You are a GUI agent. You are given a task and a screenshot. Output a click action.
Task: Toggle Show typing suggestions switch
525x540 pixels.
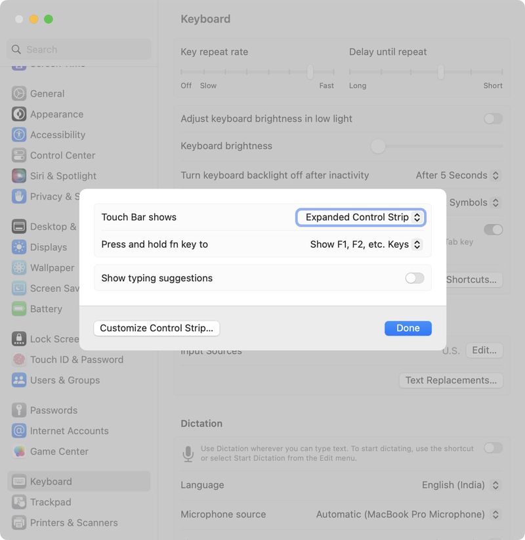pos(415,278)
